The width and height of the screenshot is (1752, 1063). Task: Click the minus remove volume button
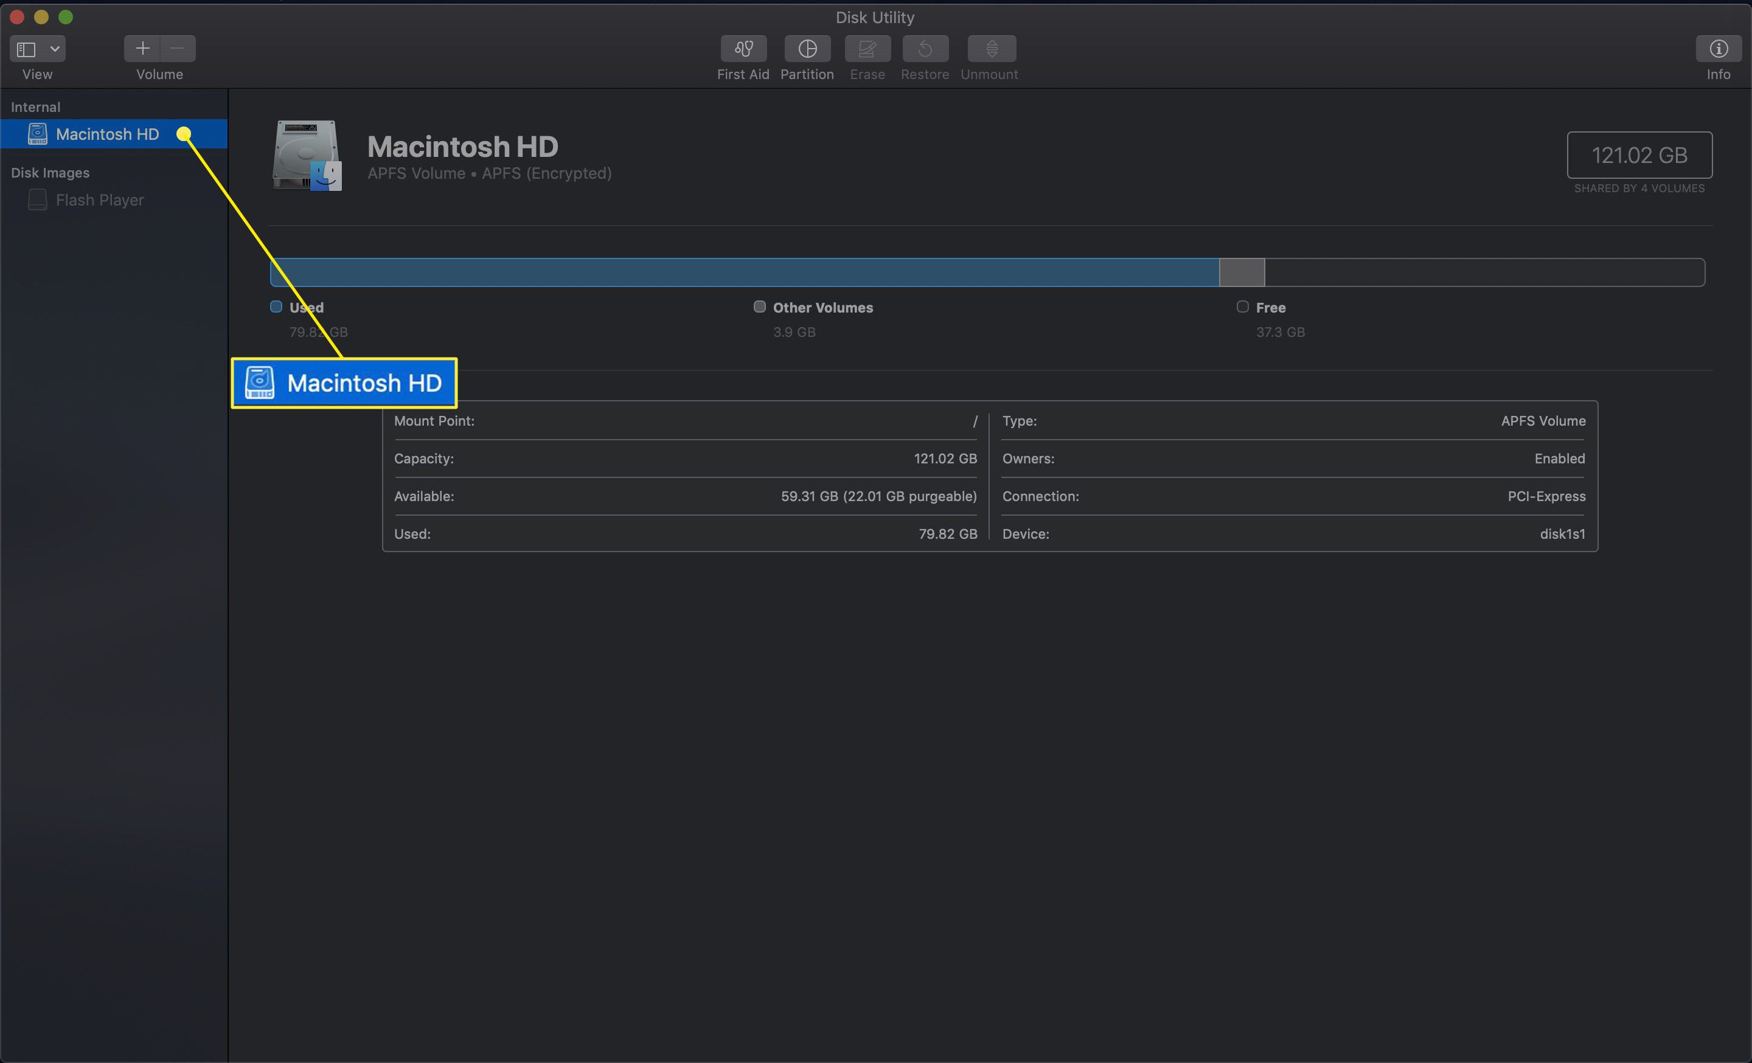pos(178,48)
